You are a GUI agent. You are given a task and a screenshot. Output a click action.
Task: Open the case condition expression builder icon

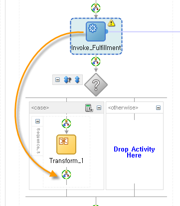click(x=89, y=108)
